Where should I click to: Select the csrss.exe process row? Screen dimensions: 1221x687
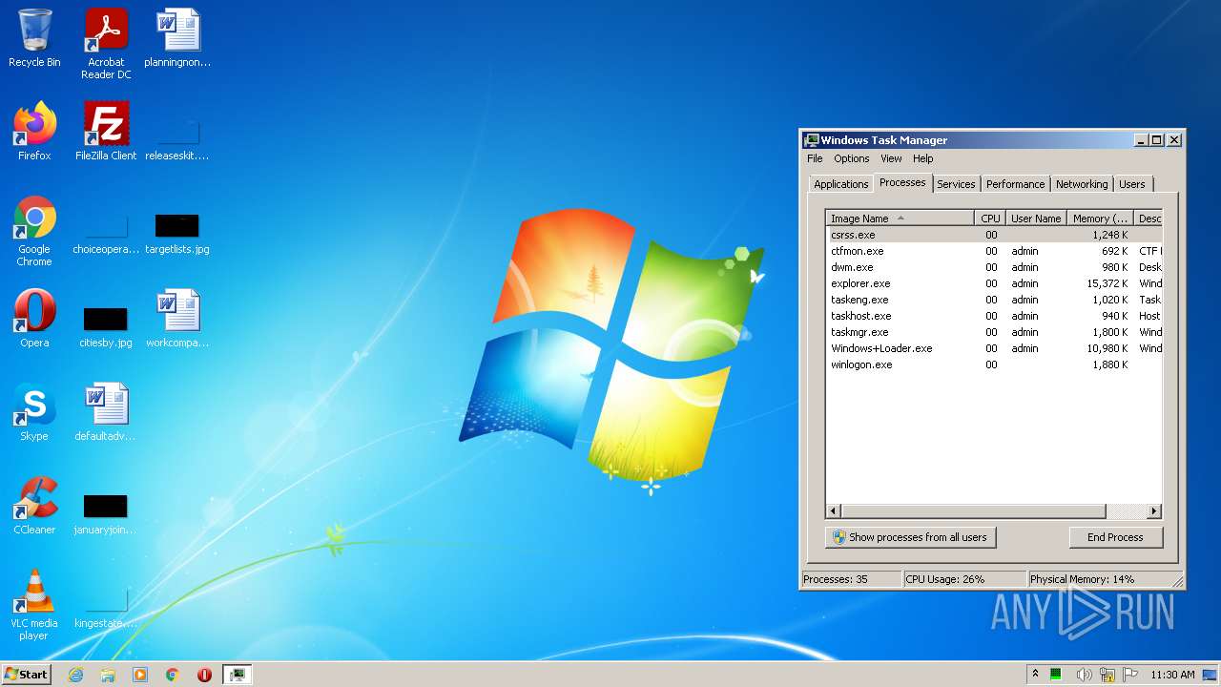[x=994, y=235]
